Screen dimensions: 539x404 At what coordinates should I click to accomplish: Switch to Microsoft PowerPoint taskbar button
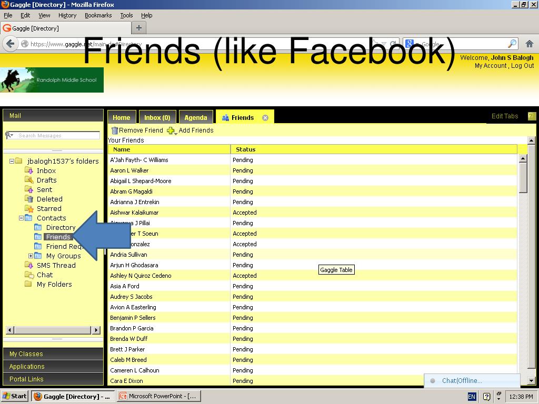click(158, 396)
